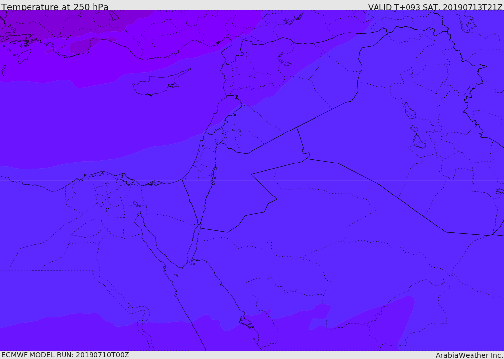This screenshot has height=359, width=504.
Task: Click the 'ECMWF MODEL RUN: 20190710T00Z' text
Action: (x=65, y=355)
